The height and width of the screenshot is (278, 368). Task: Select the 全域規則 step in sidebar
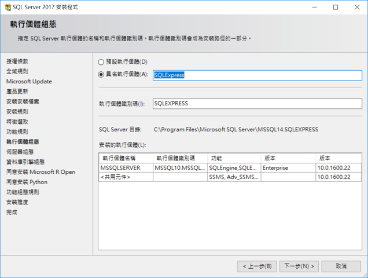pos(17,71)
